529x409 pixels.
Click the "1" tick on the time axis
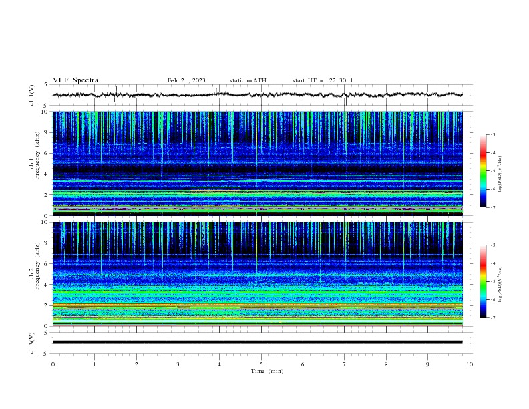click(94, 364)
